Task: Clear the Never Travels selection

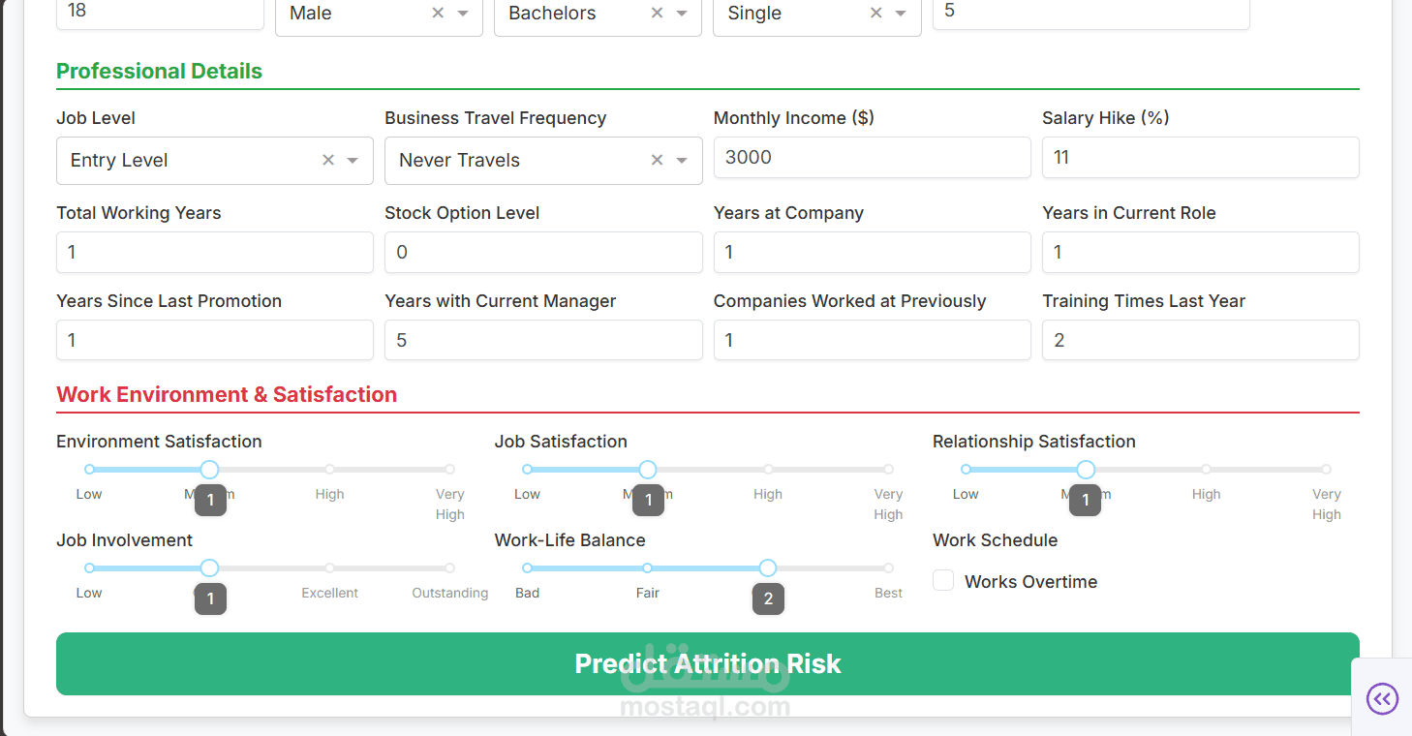Action: pyautogui.click(x=657, y=161)
